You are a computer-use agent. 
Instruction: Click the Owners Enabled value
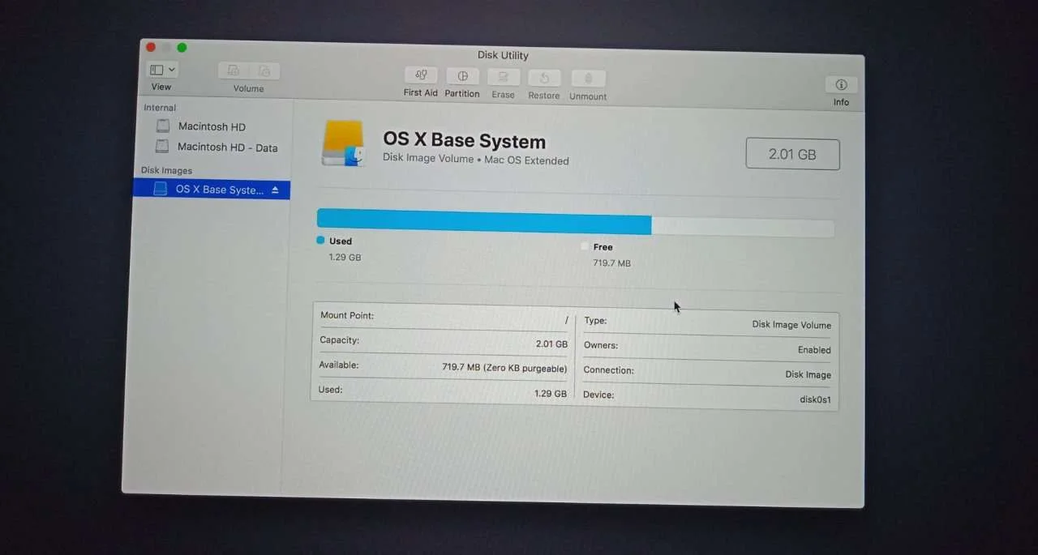pyautogui.click(x=814, y=350)
